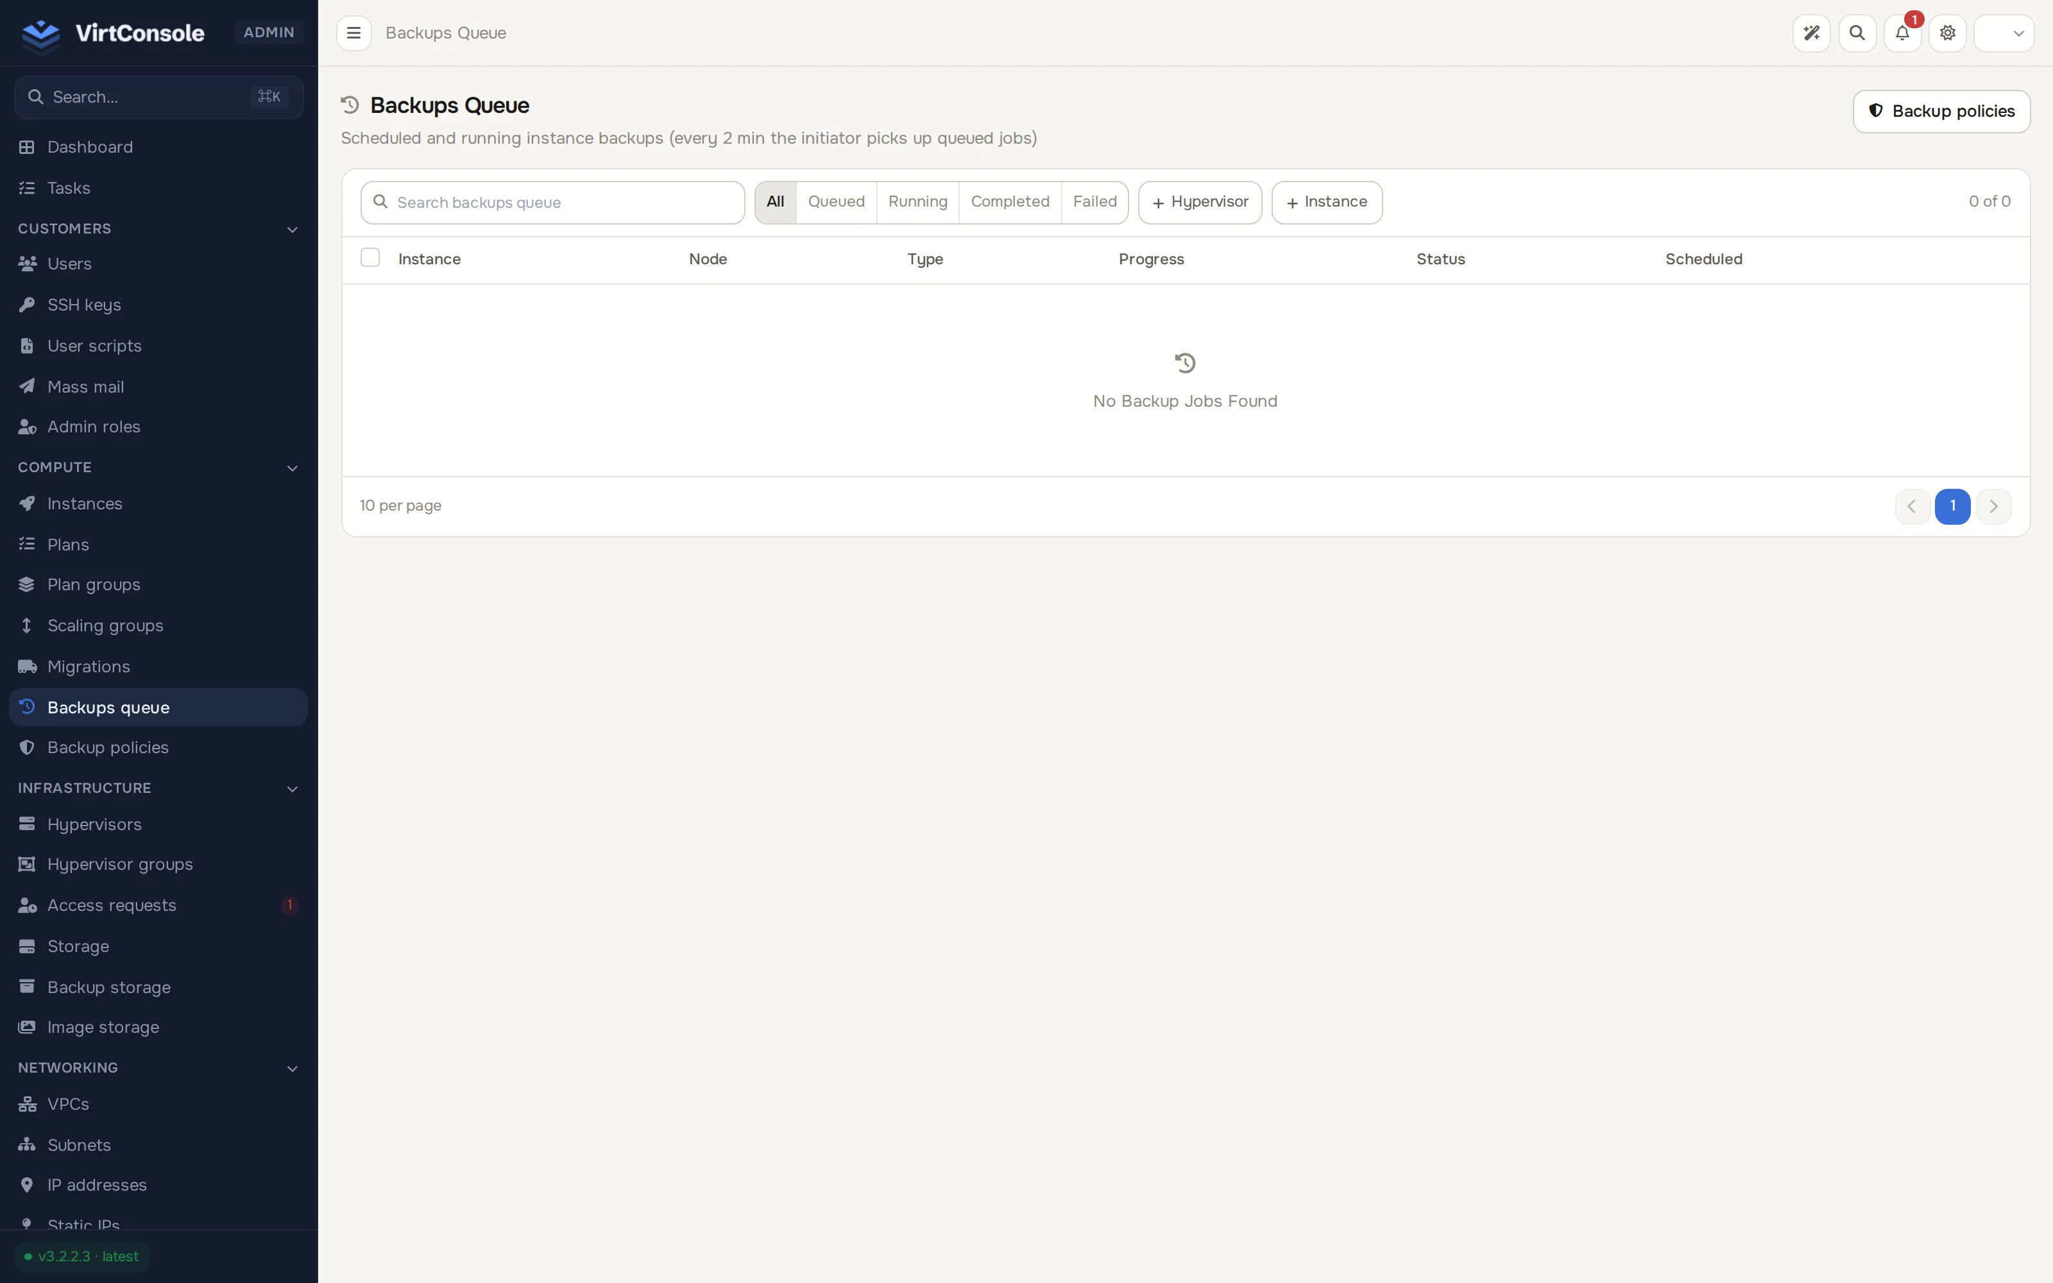This screenshot has width=2053, height=1283.
Task: Open Image storage page
Action: [158, 1027]
